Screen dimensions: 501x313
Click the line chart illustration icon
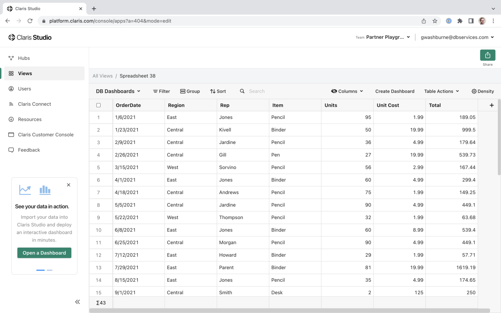tap(25, 190)
